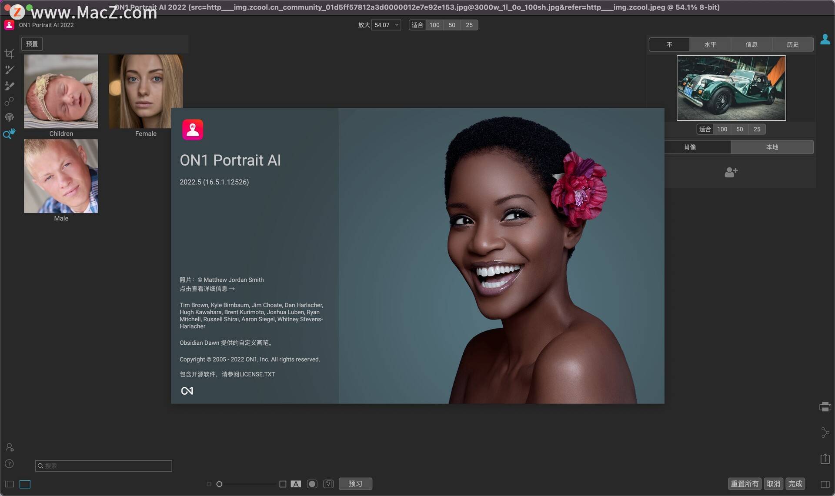Image resolution: width=835 pixels, height=496 pixels.
Task: Select the Crop tool in left toolbar
Action: 9,53
